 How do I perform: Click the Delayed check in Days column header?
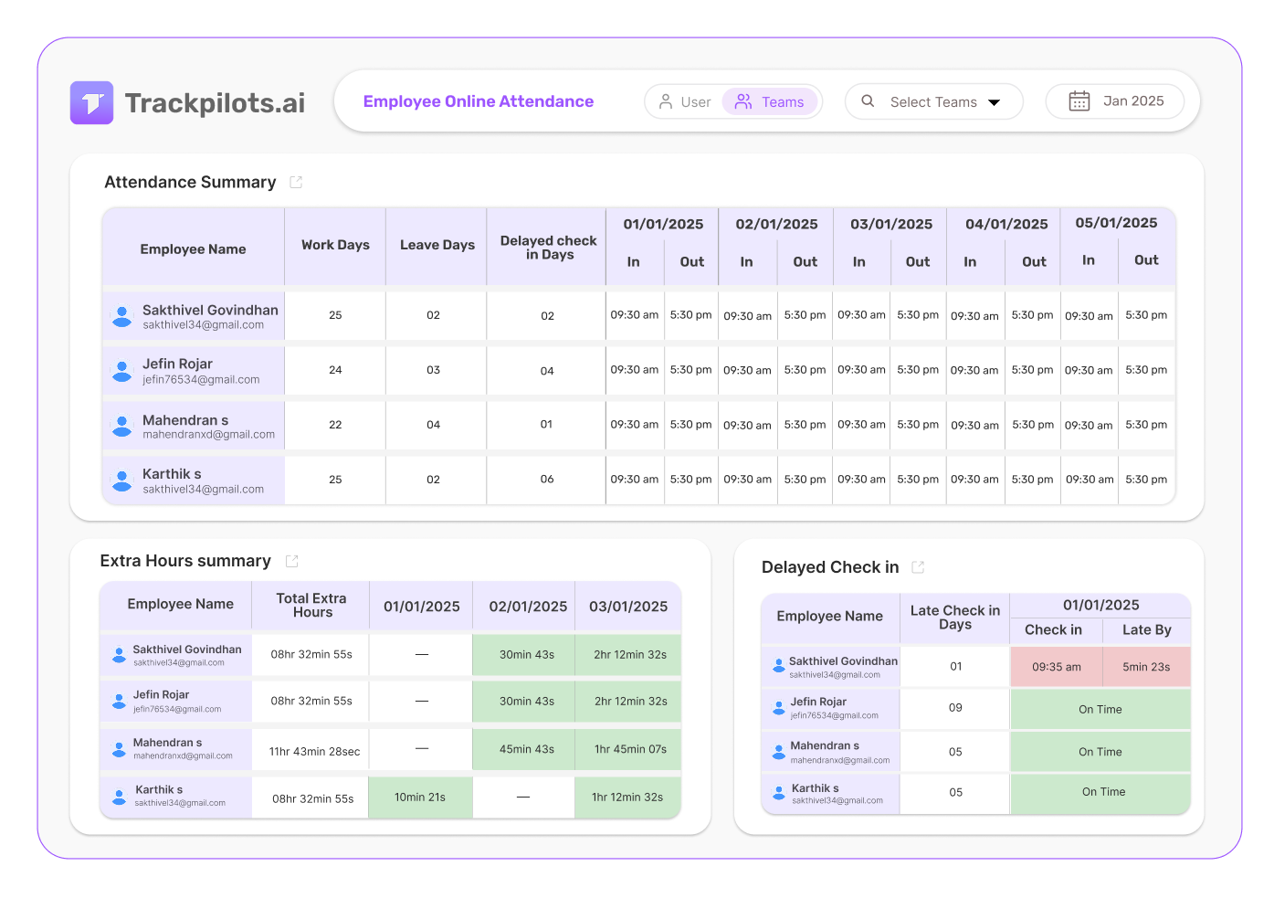(x=548, y=248)
